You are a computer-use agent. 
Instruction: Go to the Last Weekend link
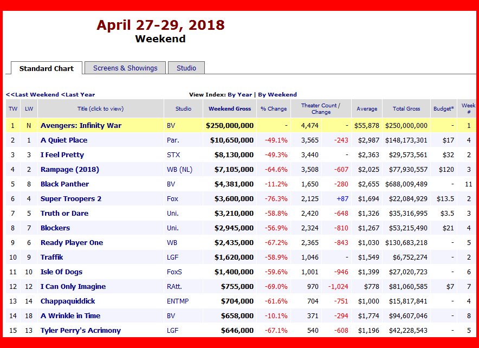33,94
